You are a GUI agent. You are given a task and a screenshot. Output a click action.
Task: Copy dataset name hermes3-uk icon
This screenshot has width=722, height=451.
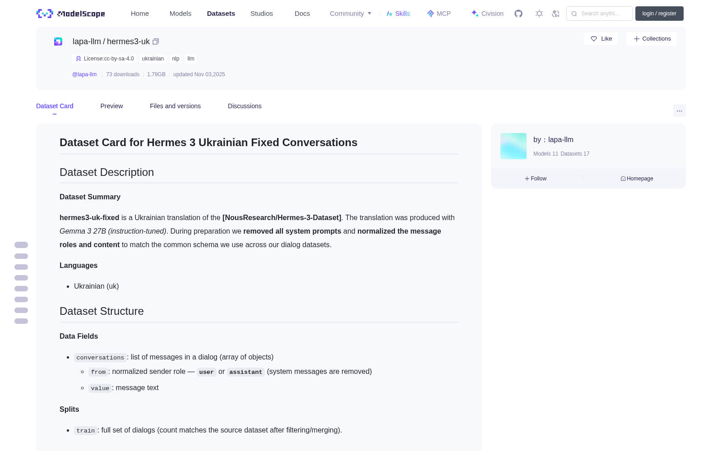tap(156, 41)
